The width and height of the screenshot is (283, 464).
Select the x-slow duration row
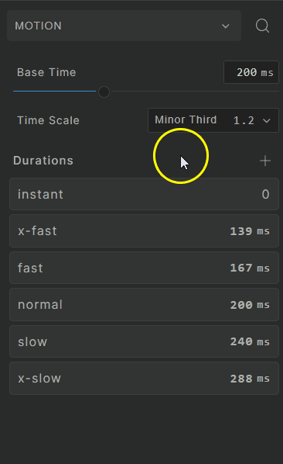(144, 378)
